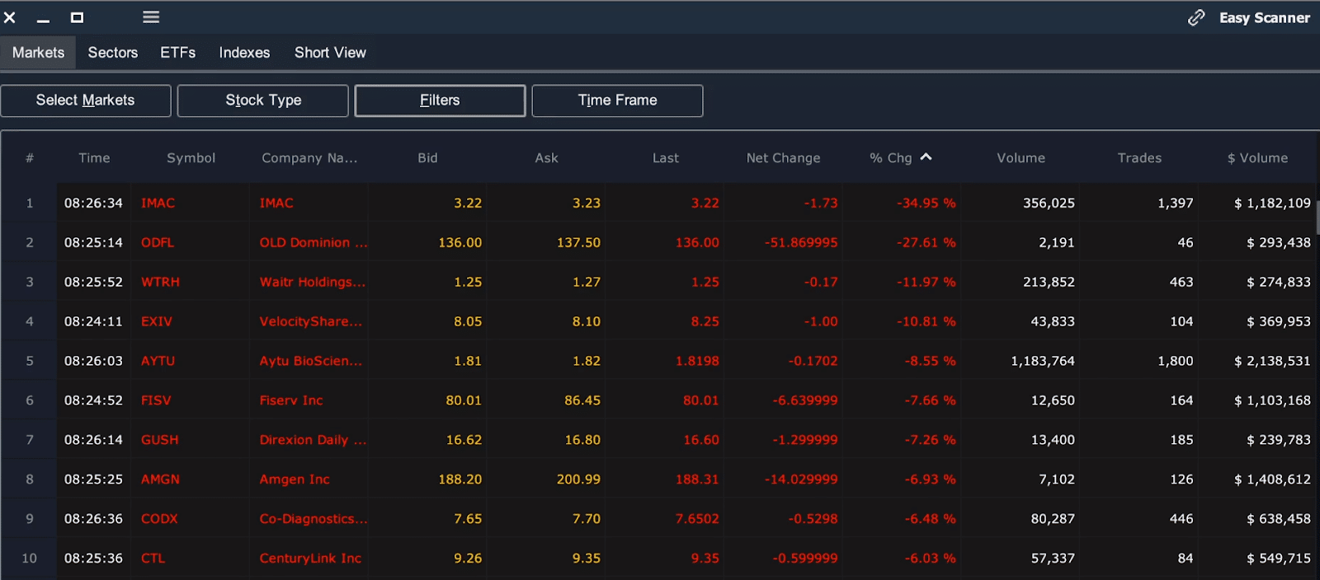Click company name Fiserv Inc
Screen dimensions: 1320x580
(x=291, y=401)
